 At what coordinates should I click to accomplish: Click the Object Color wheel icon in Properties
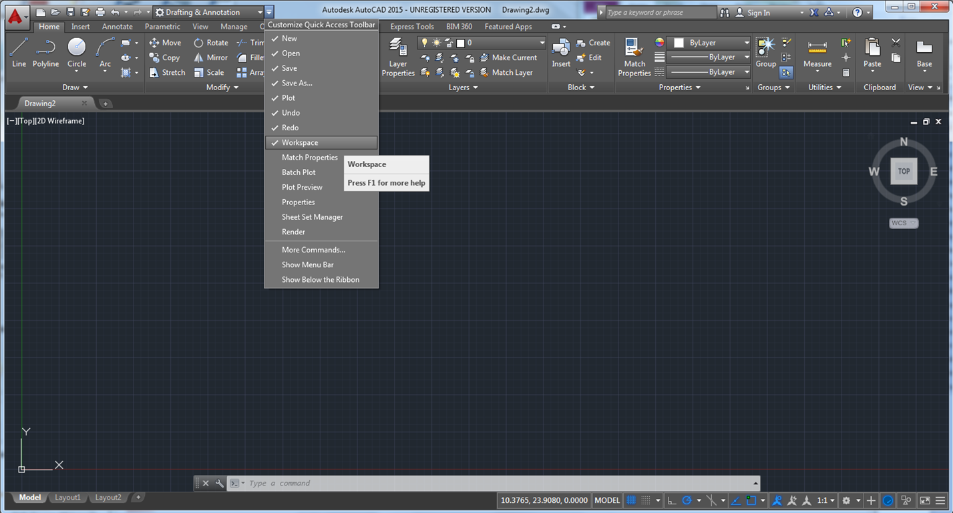pyautogui.click(x=660, y=43)
